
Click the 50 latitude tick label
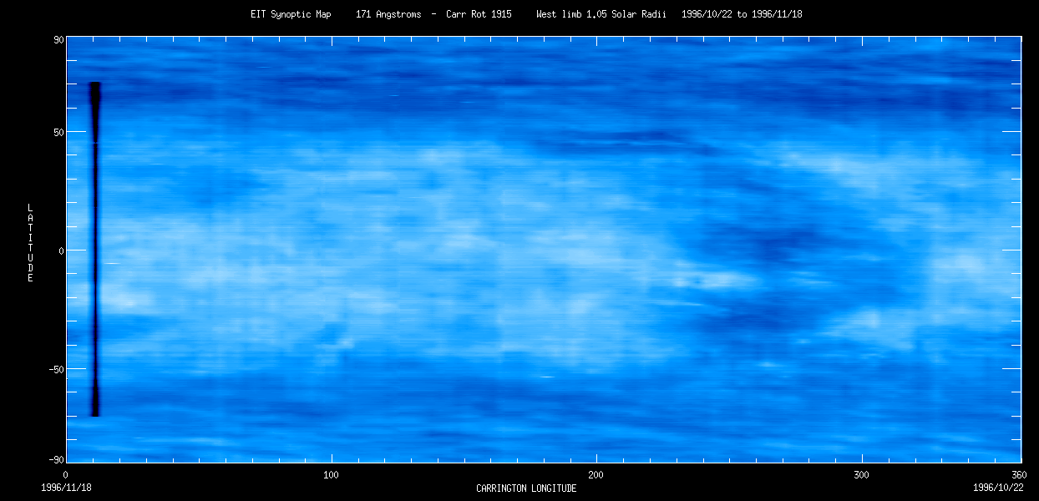tap(58, 132)
